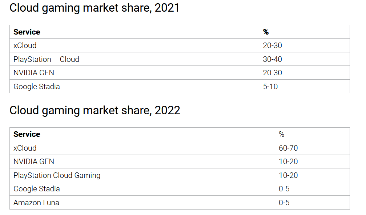The height and width of the screenshot is (215, 366).
Task: Click the 'Cloud gaming market share, 2022' heading
Action: point(95,110)
